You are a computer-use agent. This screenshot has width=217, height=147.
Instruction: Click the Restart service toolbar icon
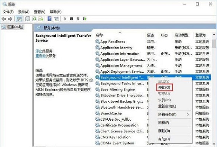[85, 19]
